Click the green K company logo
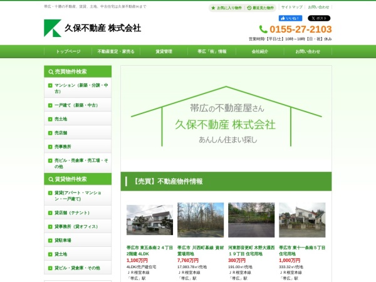Screen dimensions: 376x282 pyautogui.click(x=53, y=28)
